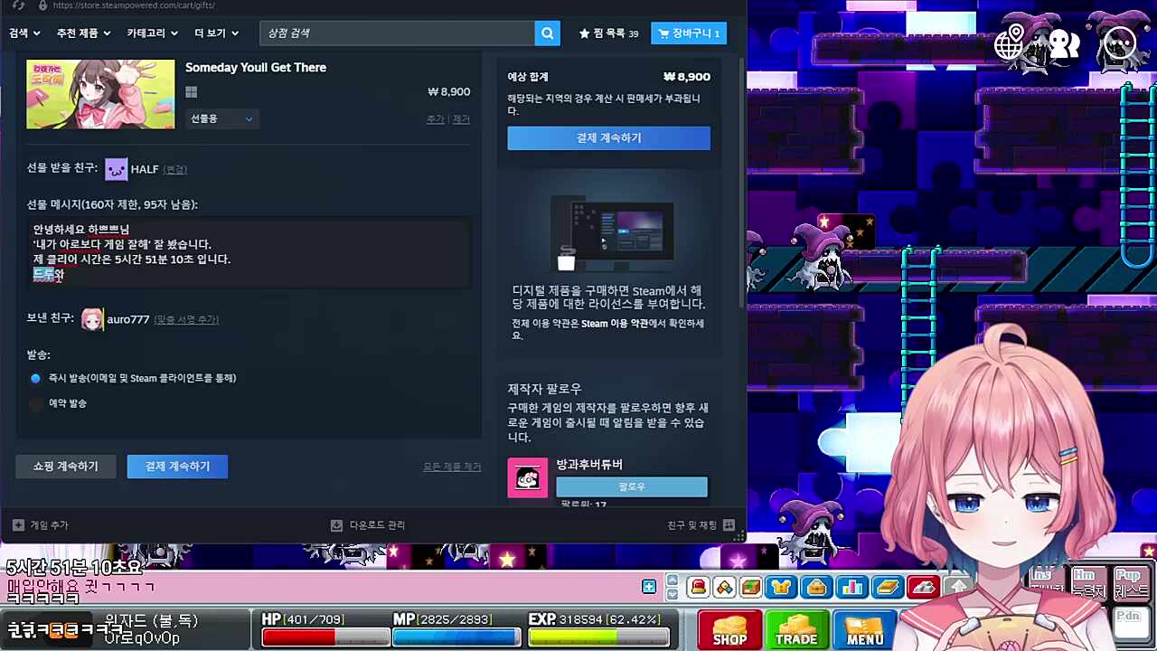Click the Windows platform icon under game title
1157x651 pixels.
coord(191,92)
